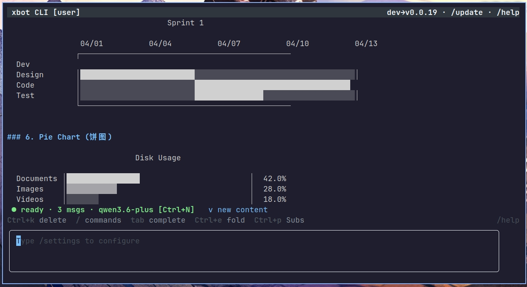This screenshot has height=287, width=527.
Task: Click the dim /help hint above input
Action: click(x=508, y=220)
